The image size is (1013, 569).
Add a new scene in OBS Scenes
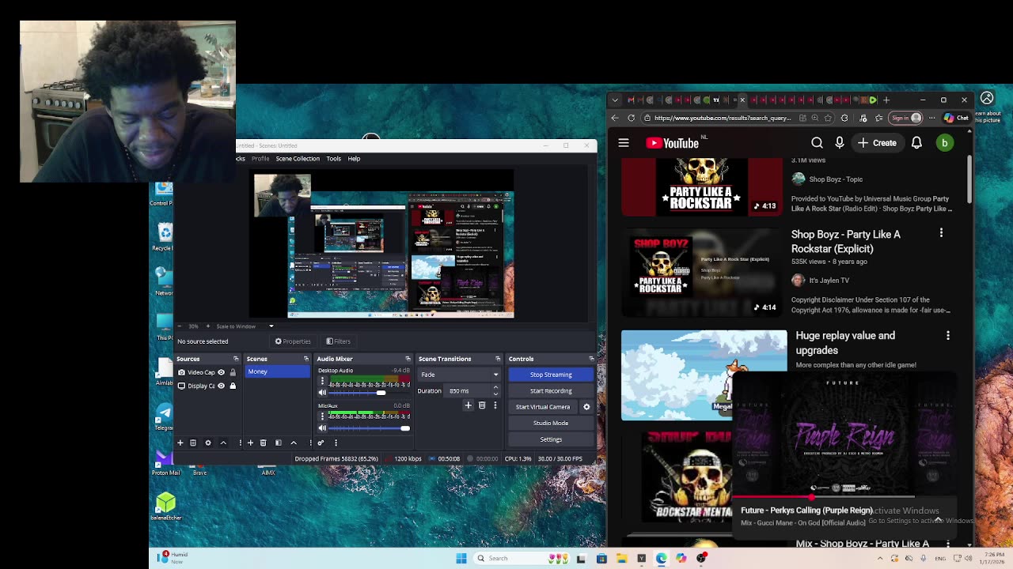point(250,443)
